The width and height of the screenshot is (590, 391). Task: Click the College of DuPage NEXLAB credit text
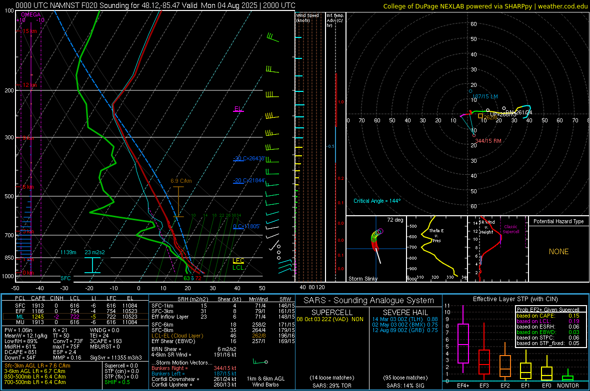click(x=485, y=6)
